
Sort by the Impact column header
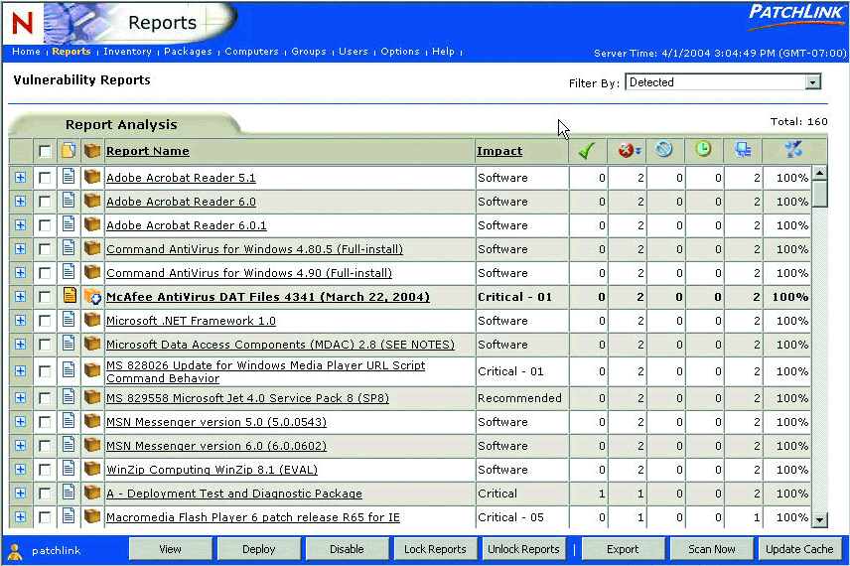499,151
